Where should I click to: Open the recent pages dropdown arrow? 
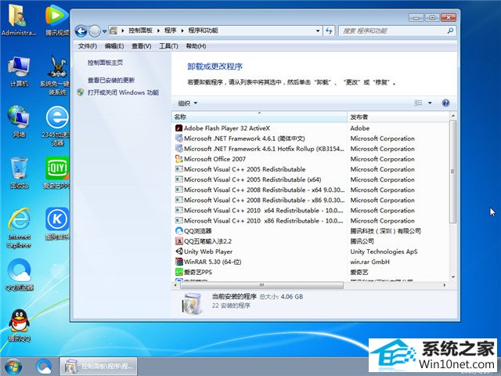104,31
